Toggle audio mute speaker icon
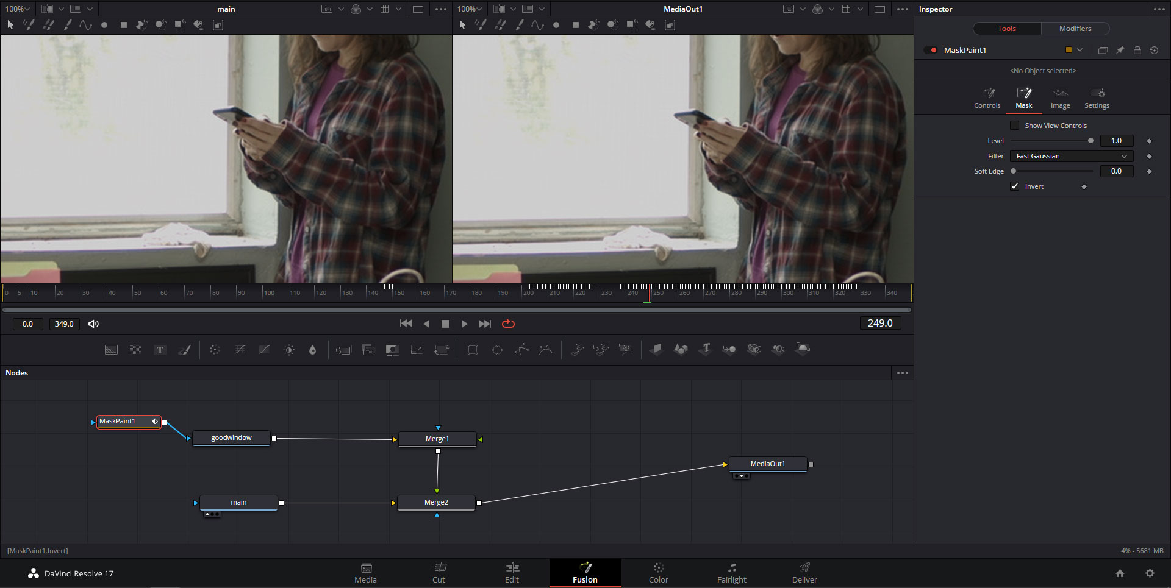This screenshot has height=588, width=1171. tap(93, 324)
